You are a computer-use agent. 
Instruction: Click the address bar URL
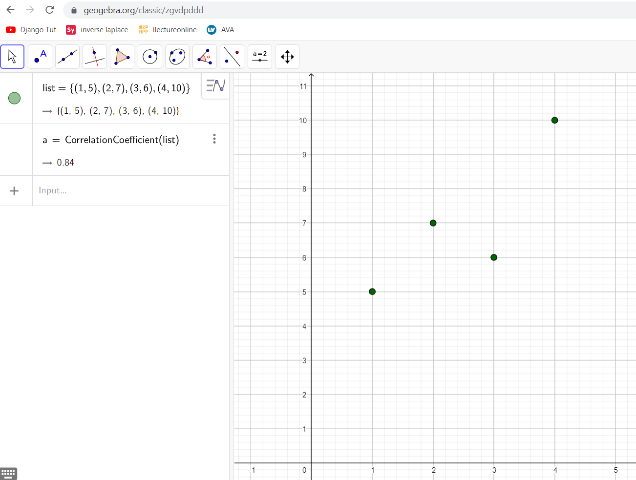point(144,10)
